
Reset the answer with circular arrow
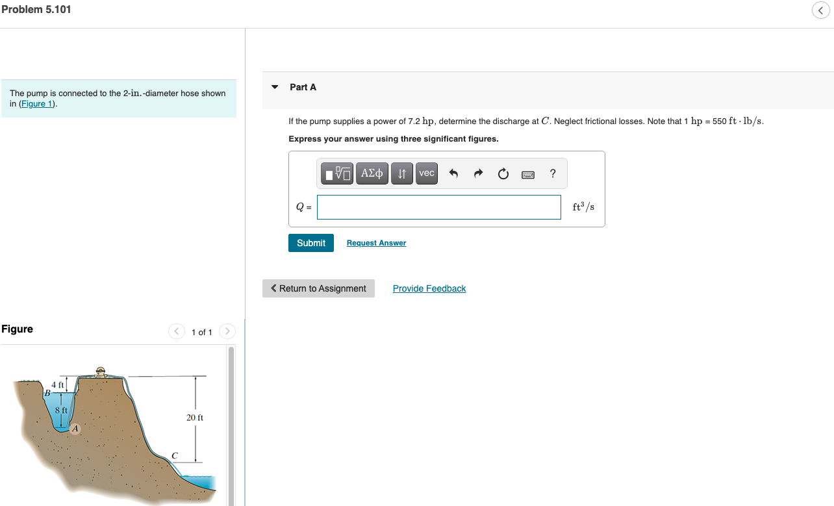tap(503, 173)
